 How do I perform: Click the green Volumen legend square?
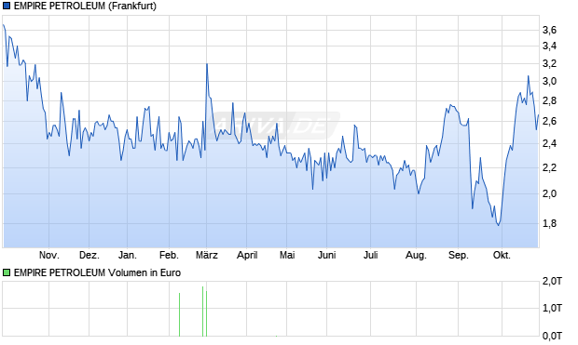pos(7,272)
